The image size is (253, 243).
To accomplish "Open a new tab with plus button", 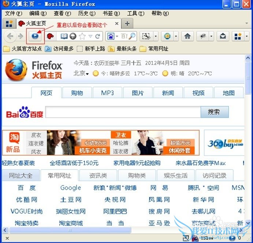I will click(127, 24).
